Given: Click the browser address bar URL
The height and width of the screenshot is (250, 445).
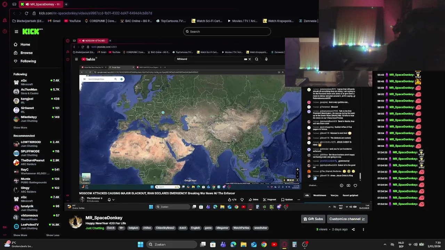Looking at the screenshot, I should point(95,13).
